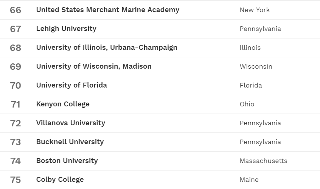Select University of Wisconsin, Madison
Viewport: 320px width, 189px height.
(x=94, y=66)
